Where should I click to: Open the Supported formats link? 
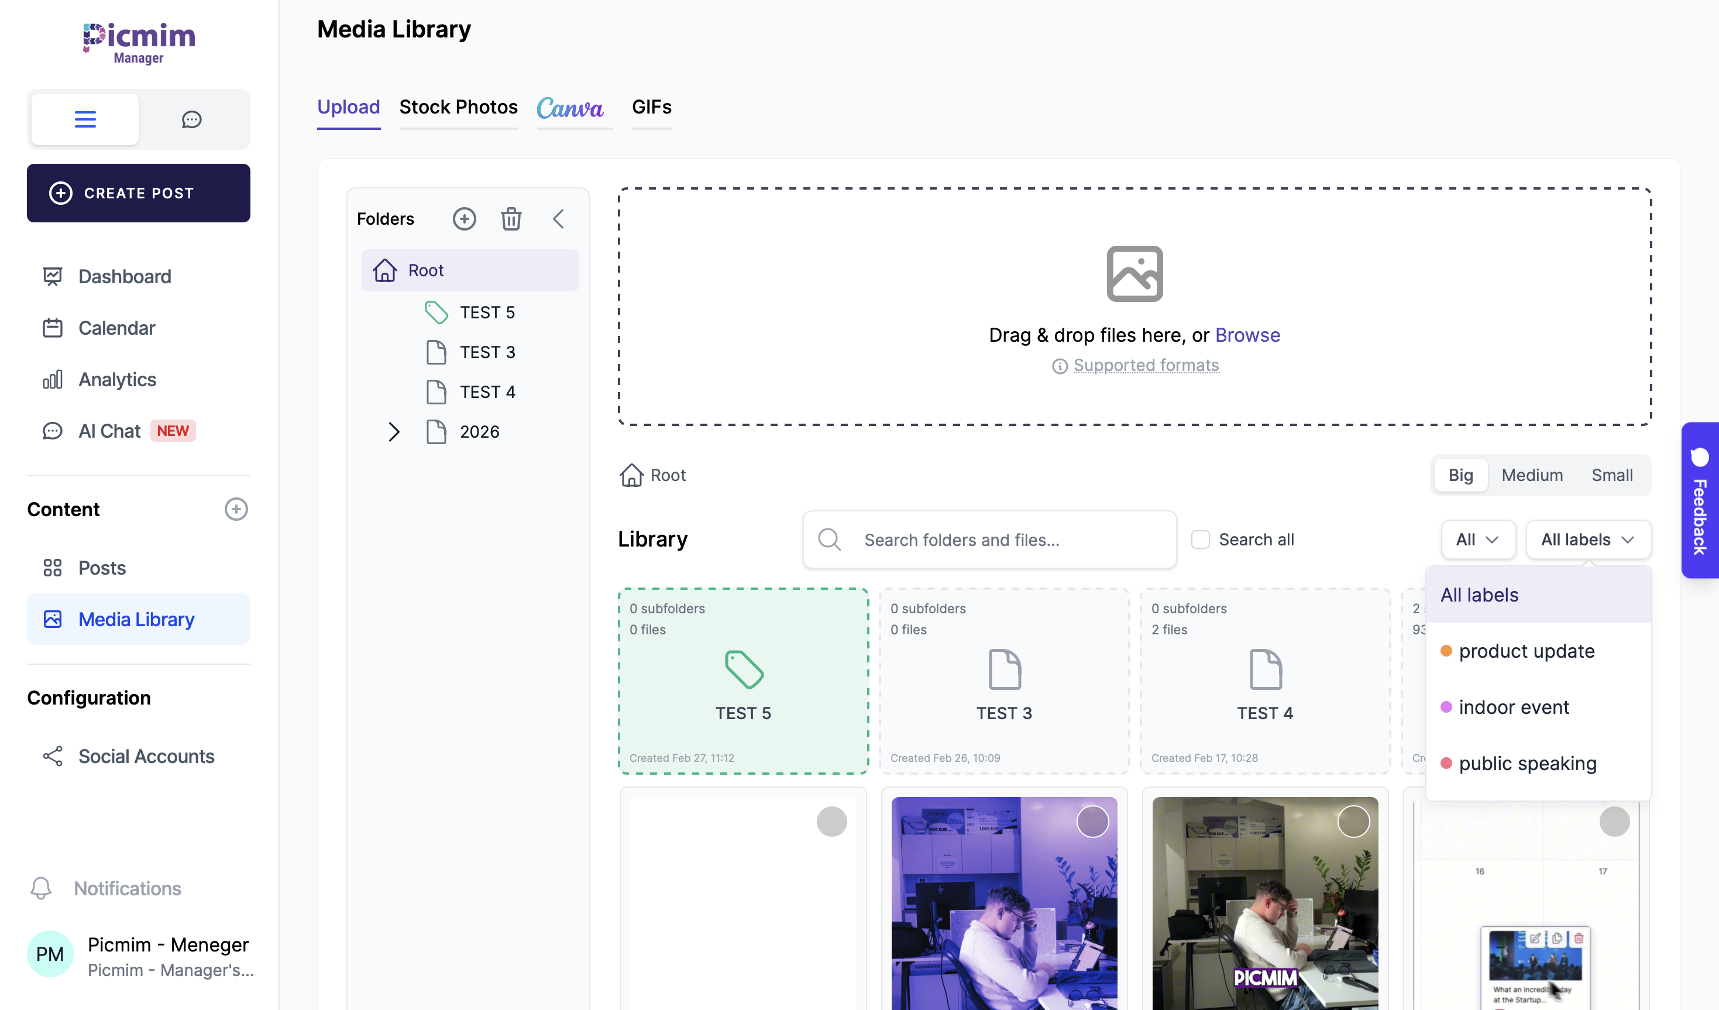click(x=1146, y=365)
